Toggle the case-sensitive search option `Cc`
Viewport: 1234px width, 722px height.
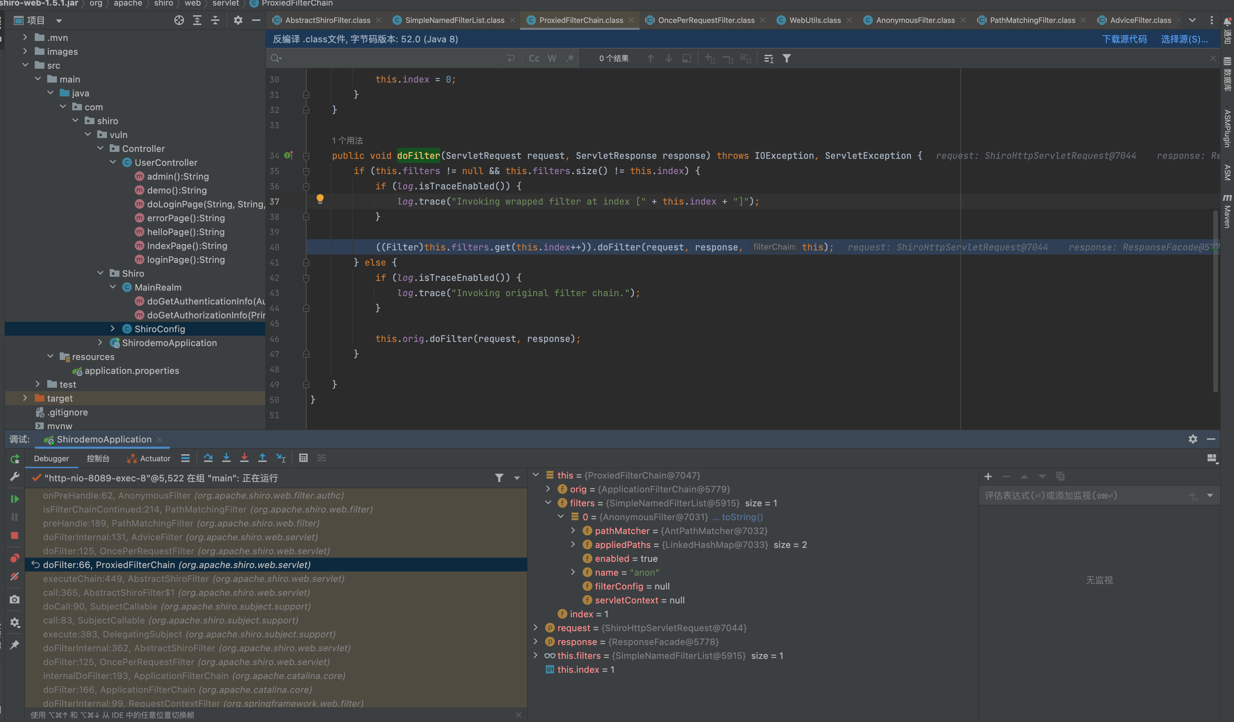[533, 58]
